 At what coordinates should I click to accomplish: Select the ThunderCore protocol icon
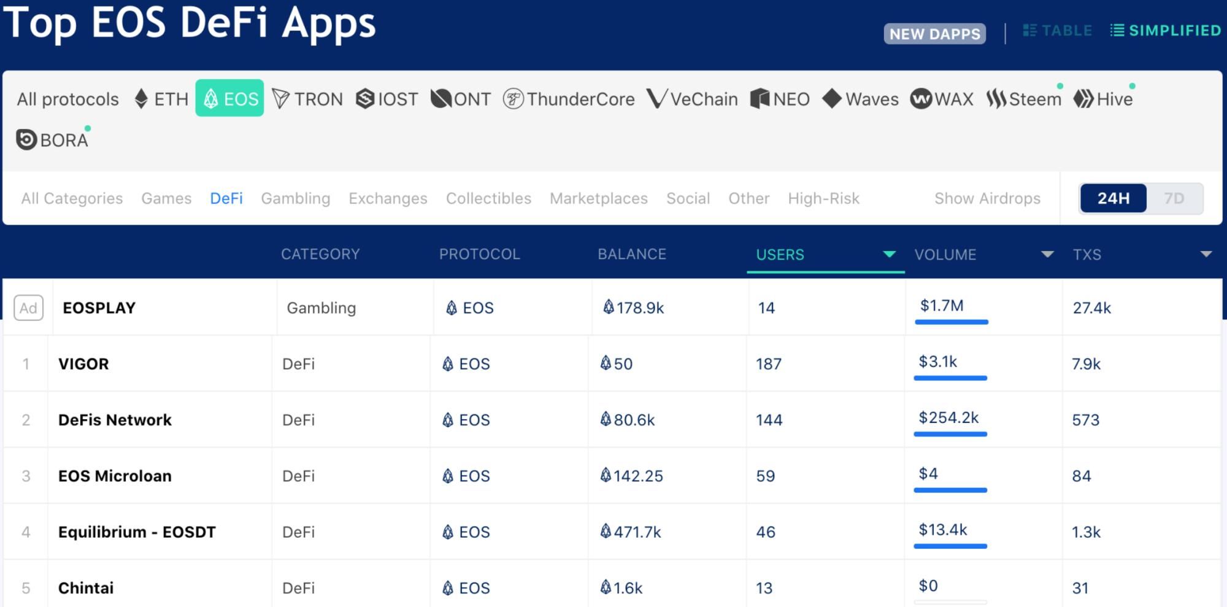(513, 99)
